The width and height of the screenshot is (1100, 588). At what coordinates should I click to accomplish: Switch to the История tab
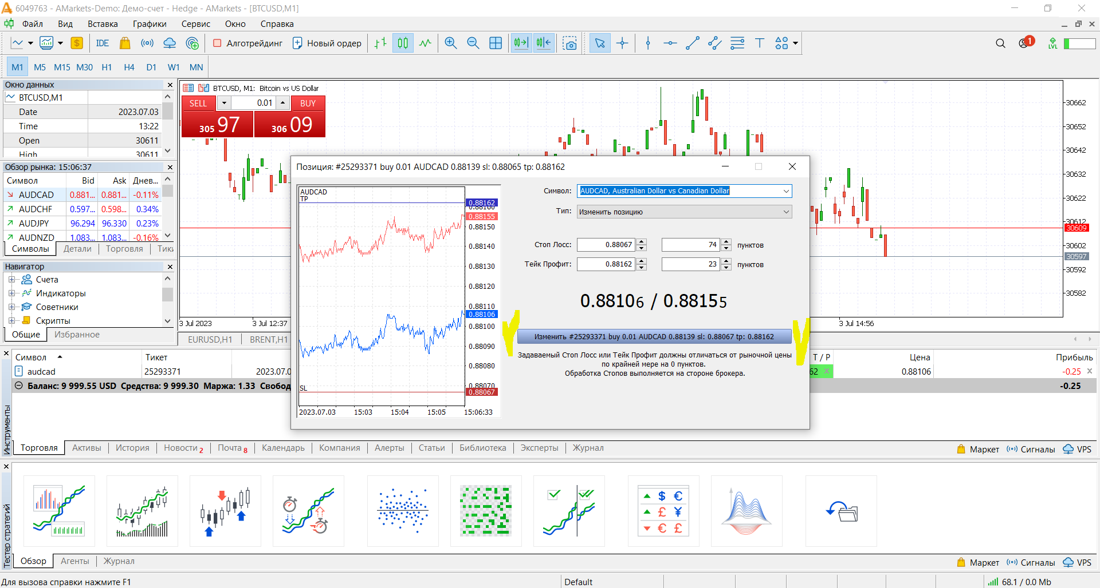tap(132, 448)
